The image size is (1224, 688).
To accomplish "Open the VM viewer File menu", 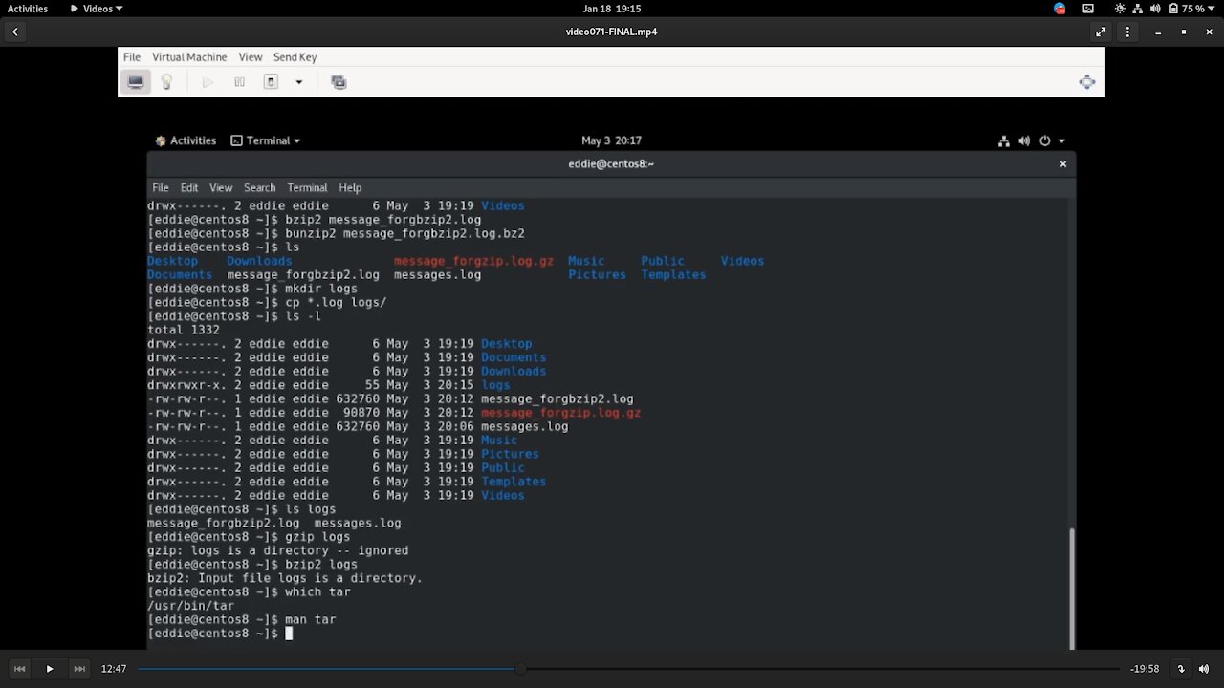I will [132, 57].
